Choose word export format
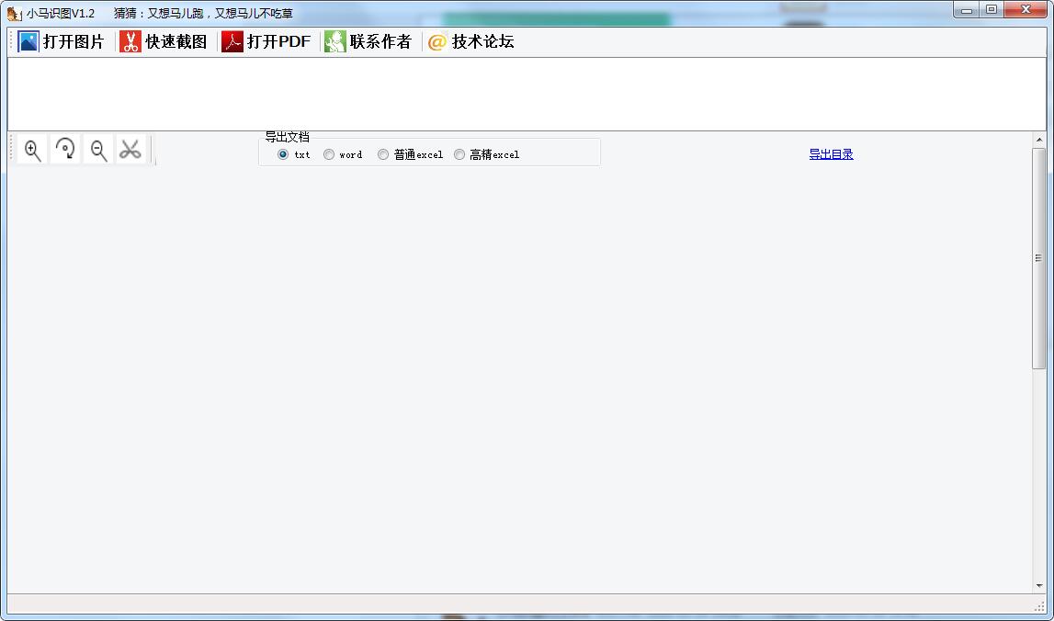1054x621 pixels. [x=328, y=154]
